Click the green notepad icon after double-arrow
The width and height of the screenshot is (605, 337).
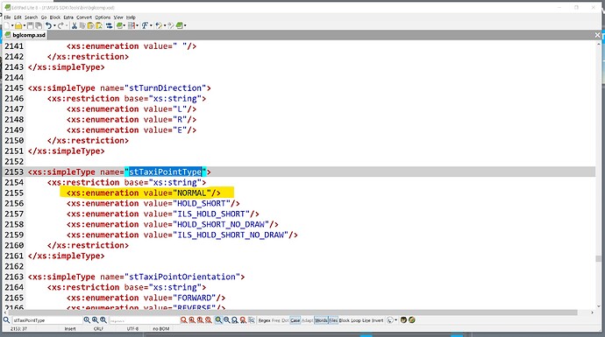[x=119, y=25]
